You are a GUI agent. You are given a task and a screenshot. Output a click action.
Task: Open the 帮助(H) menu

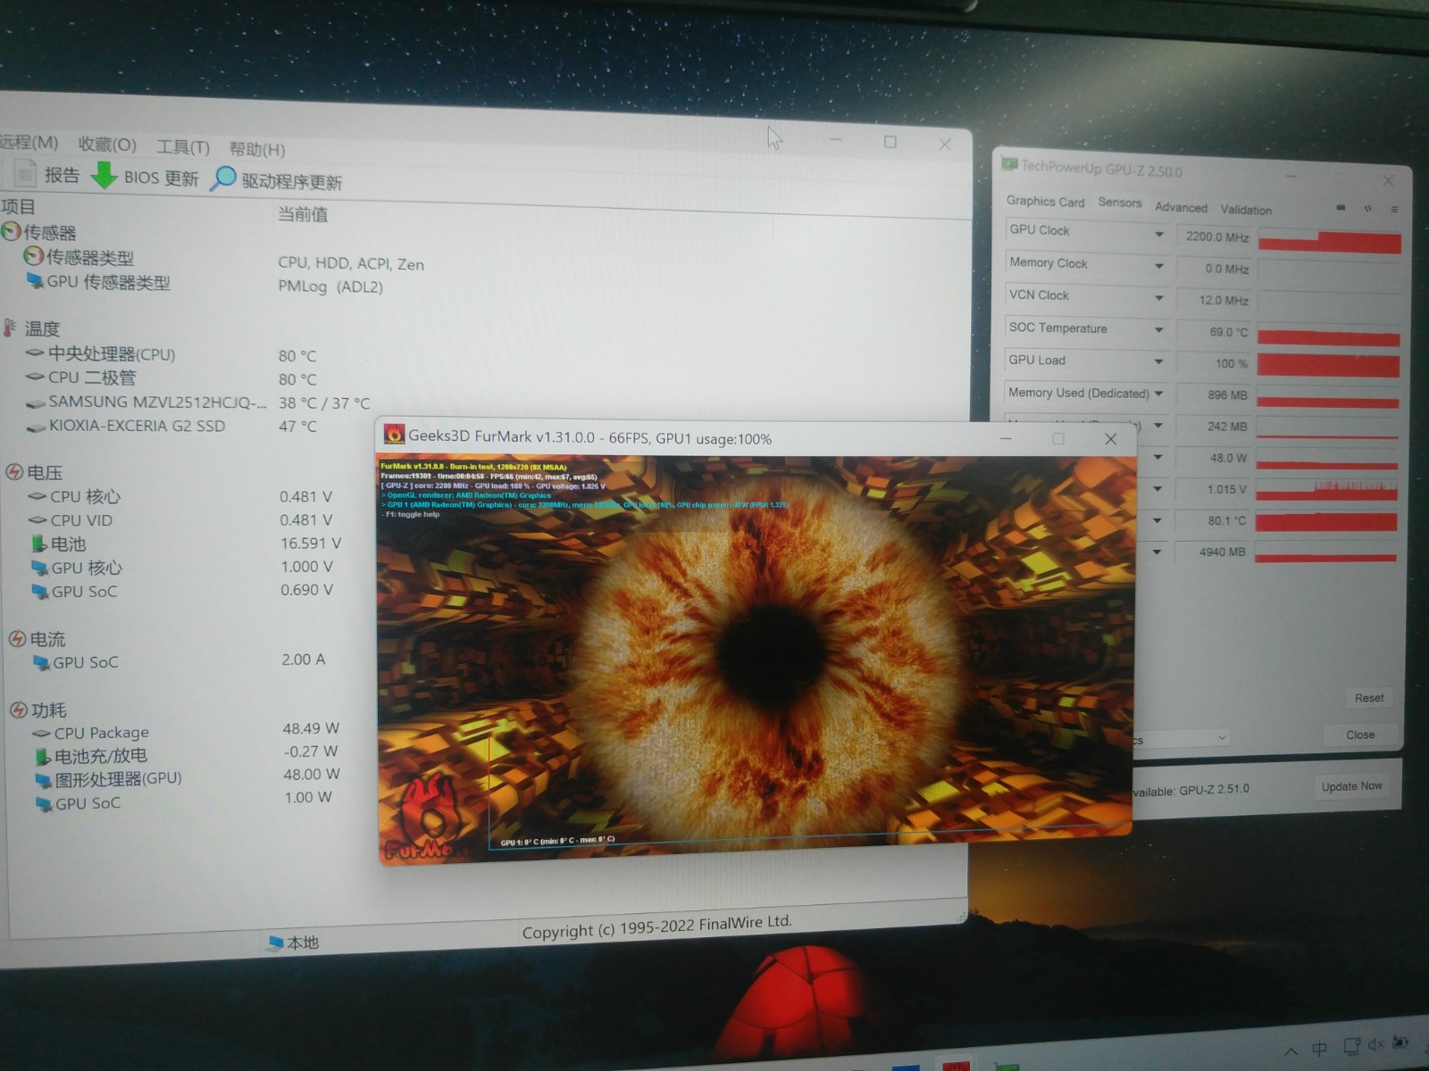click(x=257, y=149)
